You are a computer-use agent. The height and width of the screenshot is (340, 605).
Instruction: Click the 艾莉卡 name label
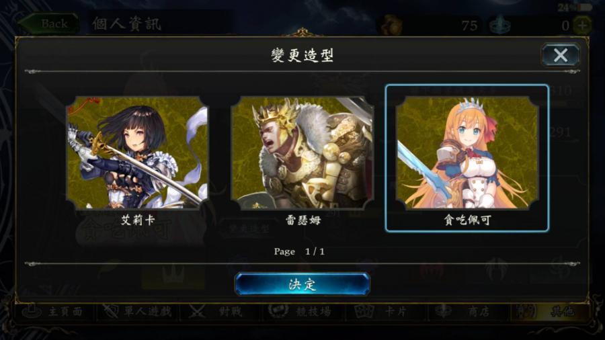pos(138,220)
